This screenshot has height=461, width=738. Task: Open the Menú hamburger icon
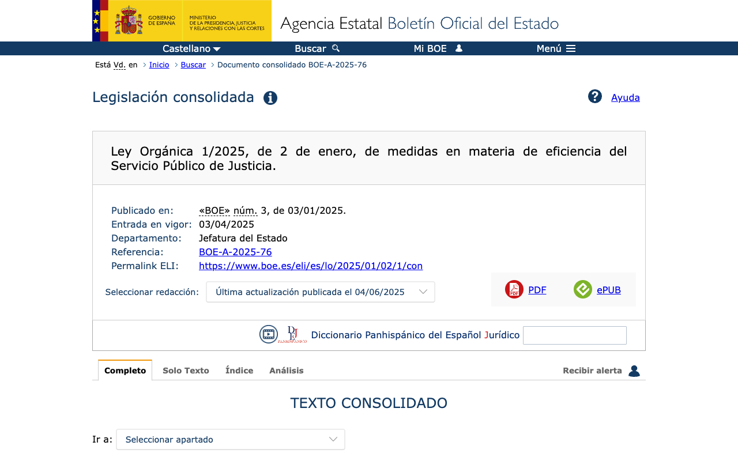(571, 48)
